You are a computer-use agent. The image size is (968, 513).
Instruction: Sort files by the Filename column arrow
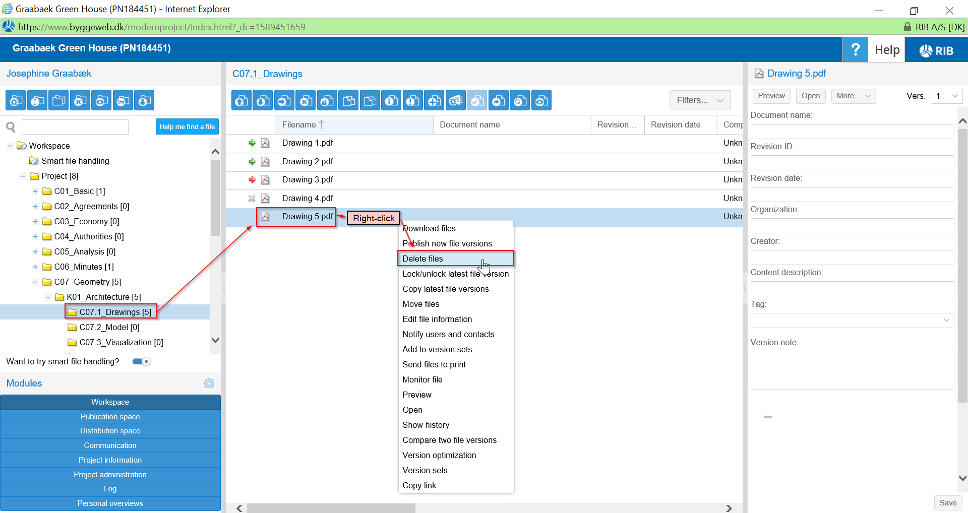[x=321, y=124]
